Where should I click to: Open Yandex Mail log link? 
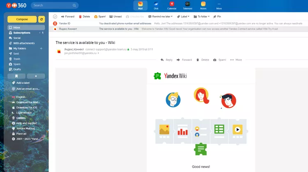[x=23, y=128]
